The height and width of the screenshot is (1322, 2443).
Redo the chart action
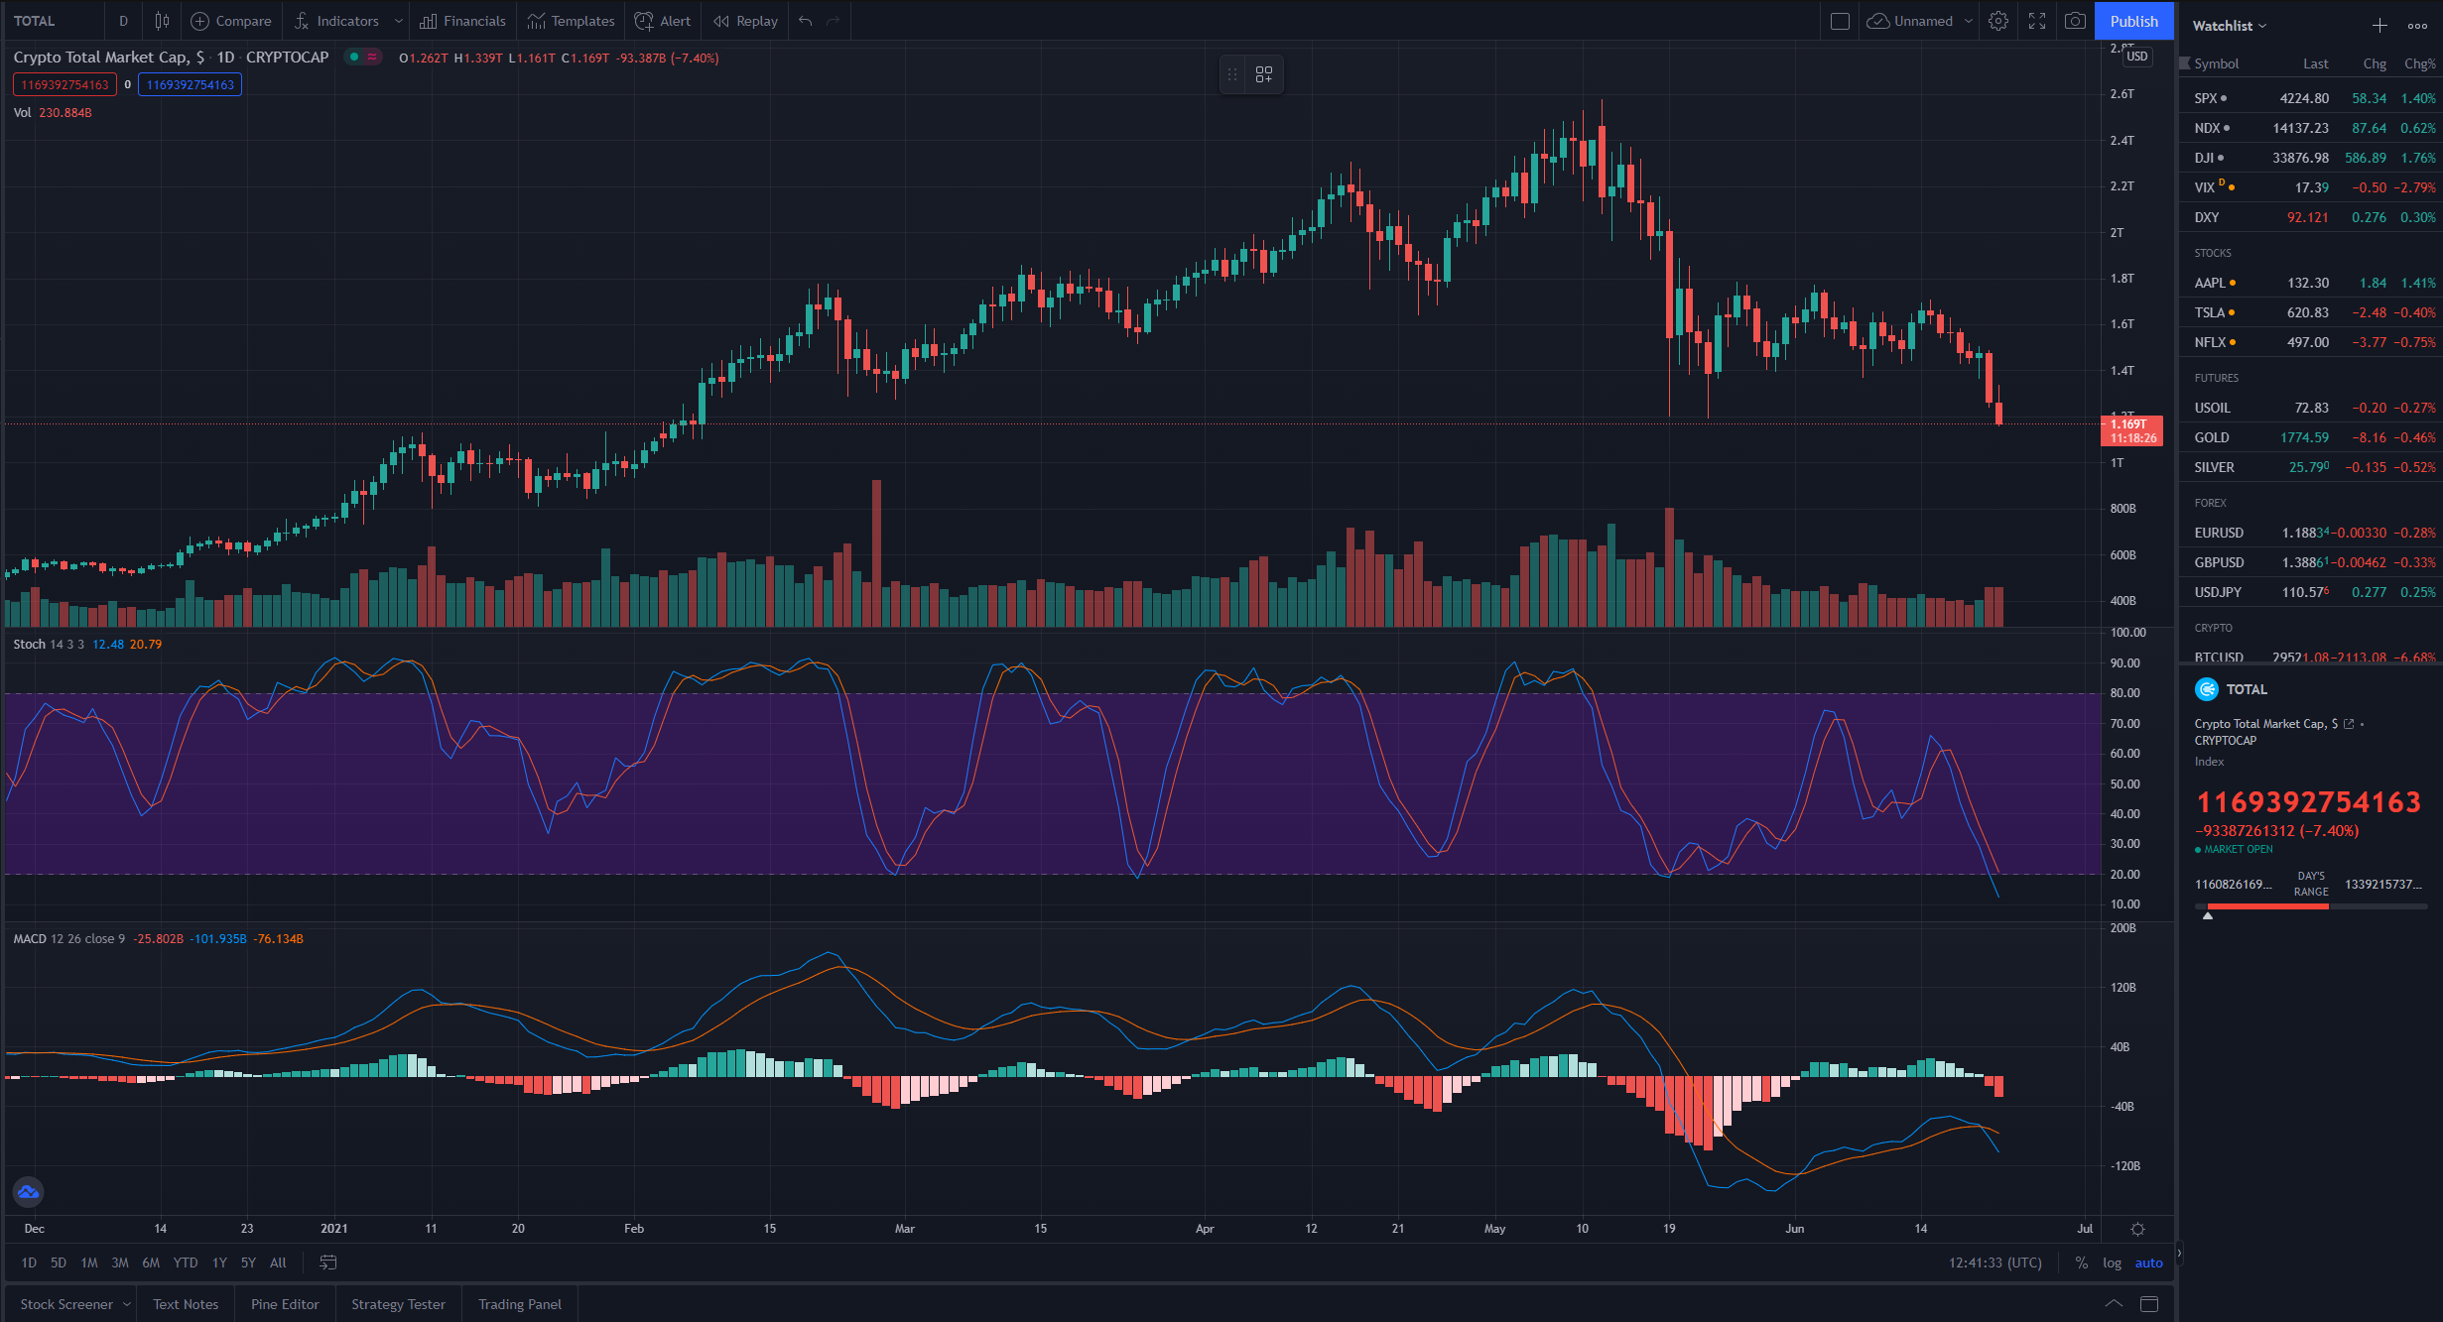click(834, 21)
